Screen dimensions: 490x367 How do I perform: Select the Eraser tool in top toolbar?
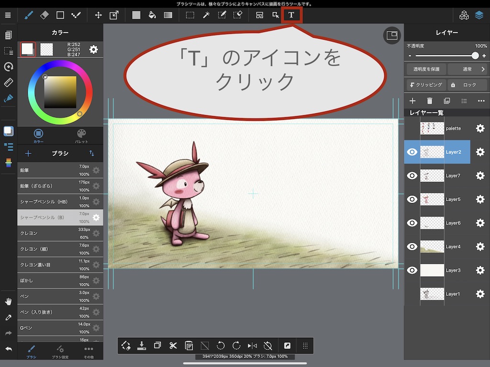45,15
